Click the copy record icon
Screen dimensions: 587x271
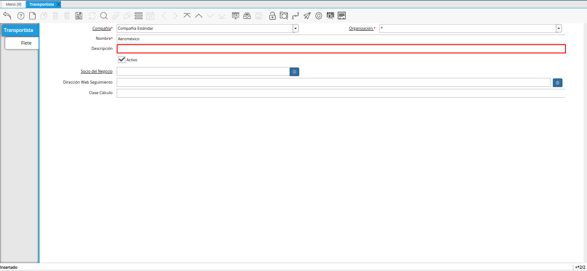pyautogui.click(x=44, y=16)
